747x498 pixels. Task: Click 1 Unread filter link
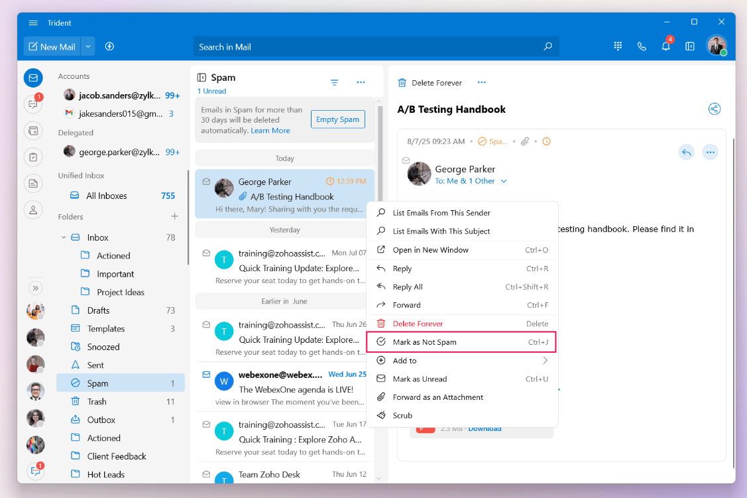click(211, 91)
